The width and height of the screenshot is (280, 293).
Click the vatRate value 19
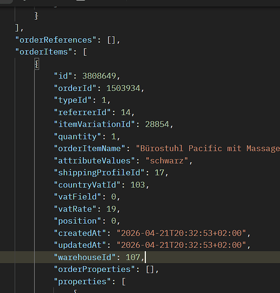pyautogui.click(x=111, y=209)
